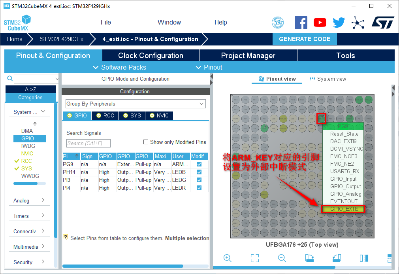Expand the Timers category
The width and height of the screenshot is (399, 274).
click(29, 216)
